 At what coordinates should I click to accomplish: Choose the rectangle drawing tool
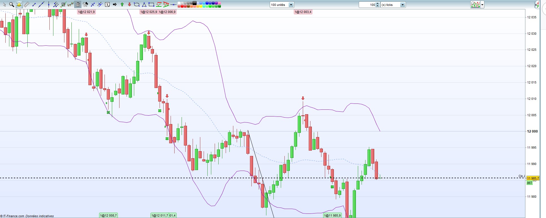coord(151,5)
